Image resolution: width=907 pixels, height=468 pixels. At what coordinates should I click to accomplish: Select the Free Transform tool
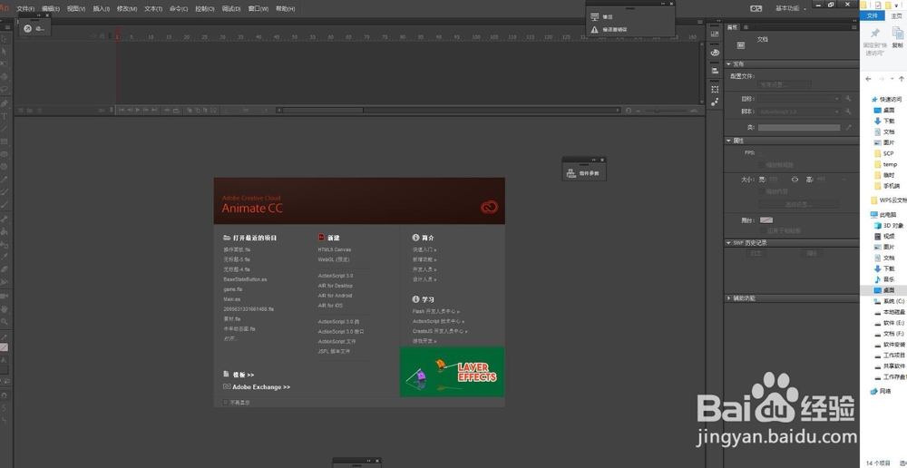[4, 64]
